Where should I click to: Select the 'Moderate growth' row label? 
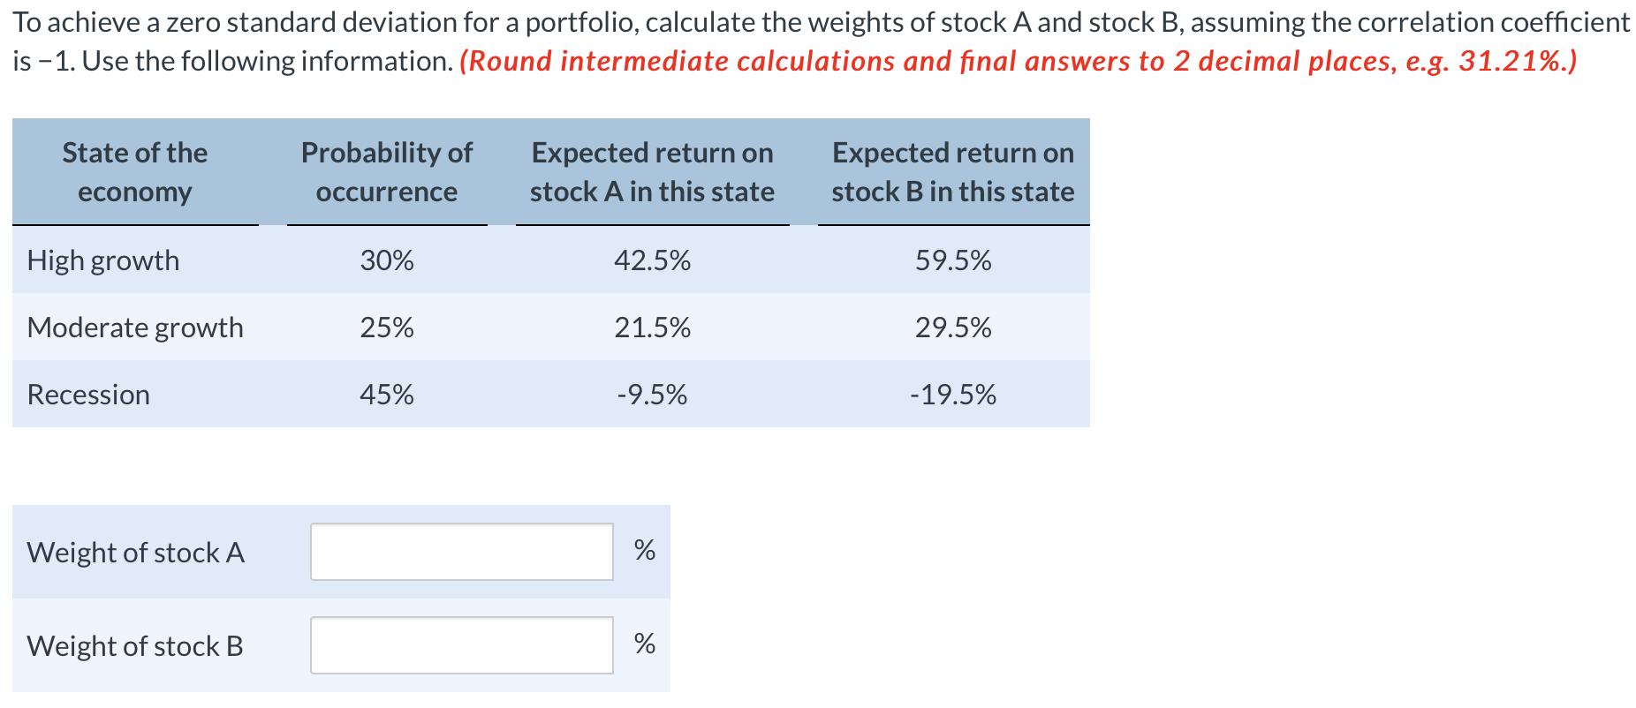coord(134,327)
